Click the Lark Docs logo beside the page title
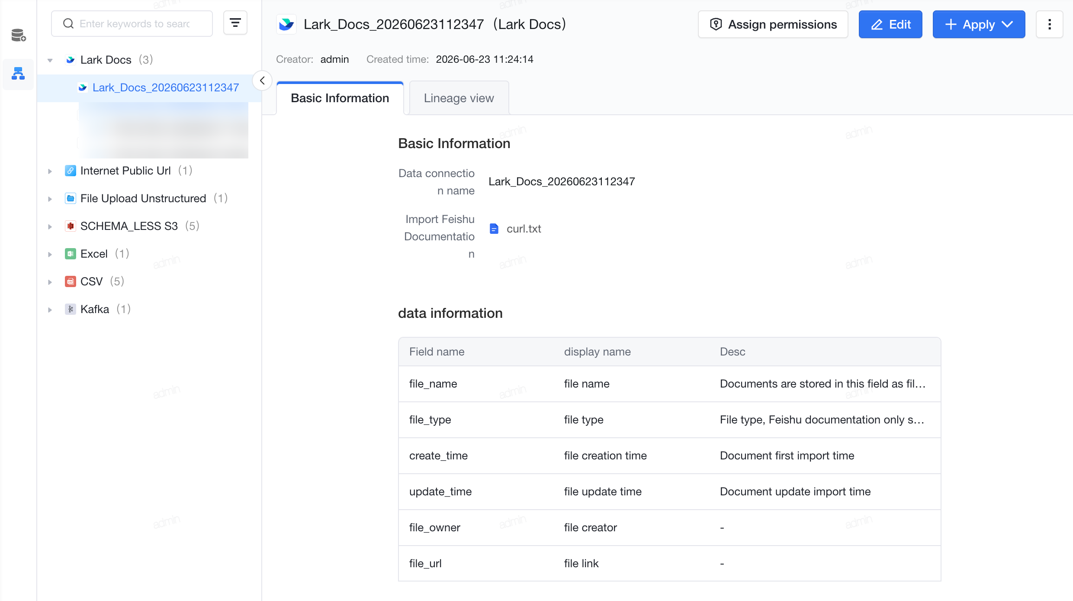The width and height of the screenshot is (1073, 601). click(x=286, y=24)
